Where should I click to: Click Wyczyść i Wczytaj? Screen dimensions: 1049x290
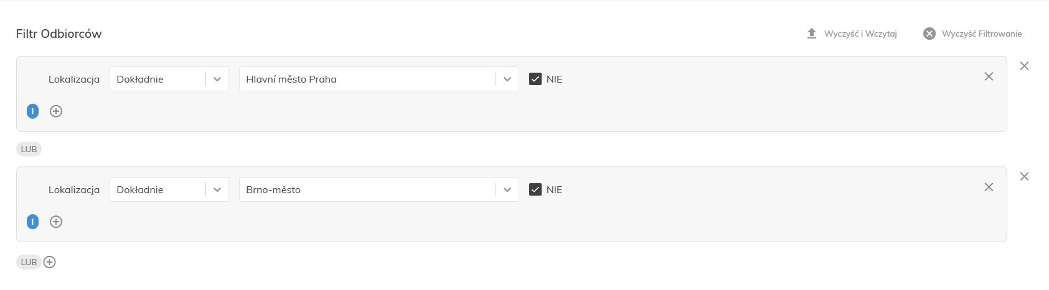pyautogui.click(x=860, y=34)
